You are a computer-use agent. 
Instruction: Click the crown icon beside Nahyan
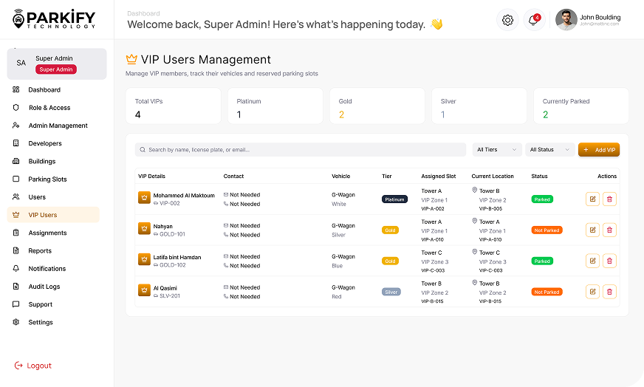(x=144, y=228)
